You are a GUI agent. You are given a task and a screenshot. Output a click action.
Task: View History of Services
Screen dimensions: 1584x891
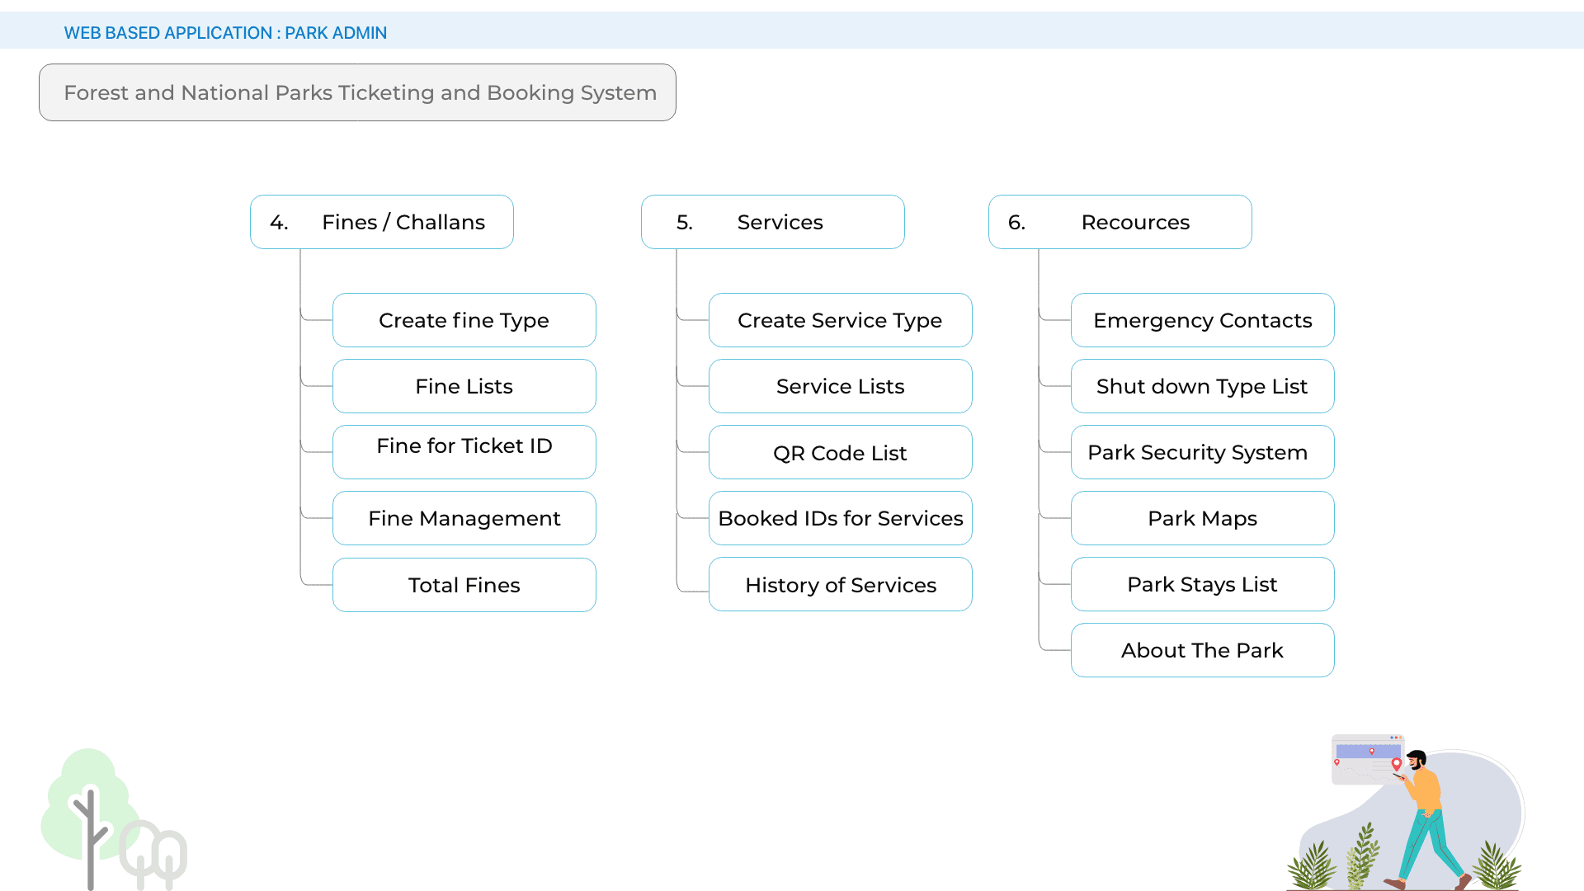[840, 584]
